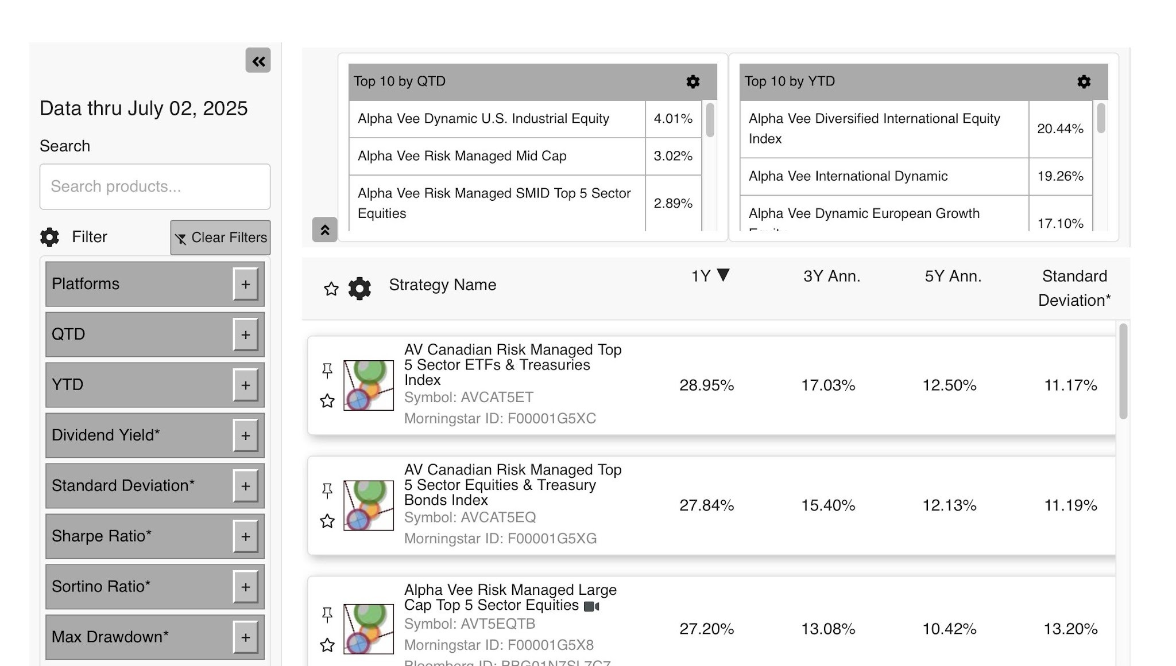The height and width of the screenshot is (666, 1176).
Task: Favorite the AVCAT5EQ strategy with star
Action: click(x=327, y=521)
